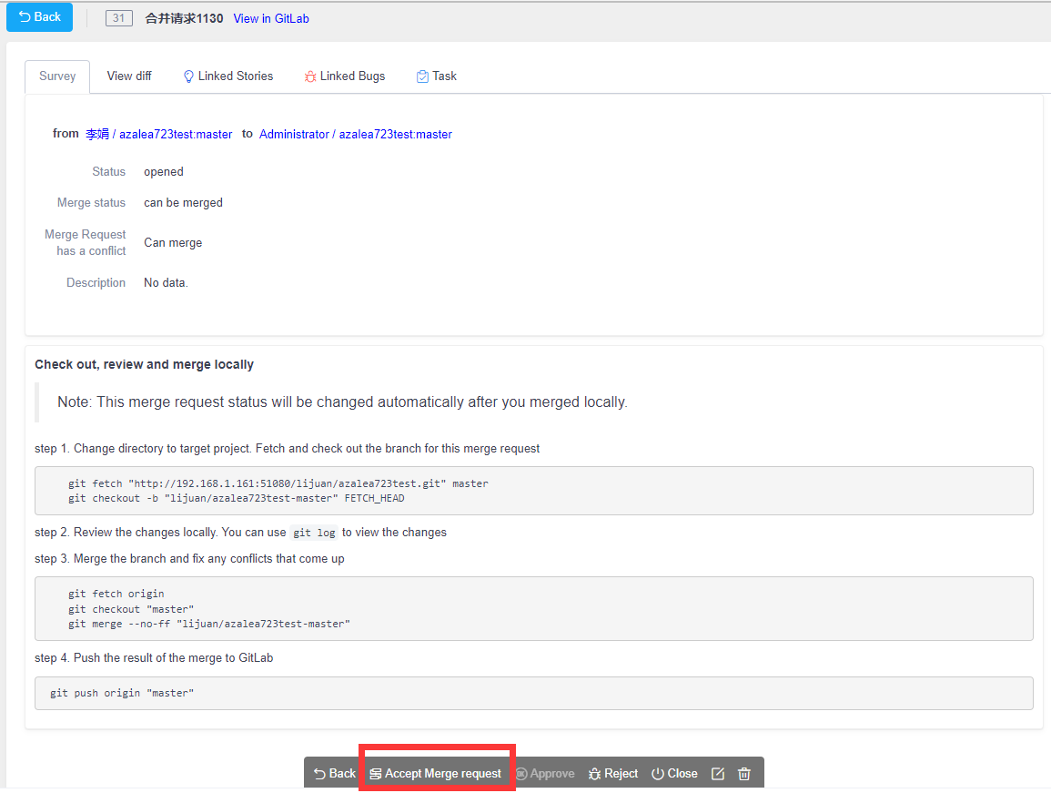Screen dimensions: 1051x793
Task: Open the Linked Stories tab
Action: coord(228,76)
